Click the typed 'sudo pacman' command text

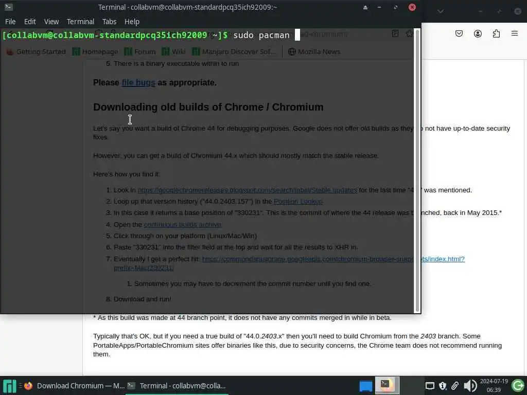(261, 35)
